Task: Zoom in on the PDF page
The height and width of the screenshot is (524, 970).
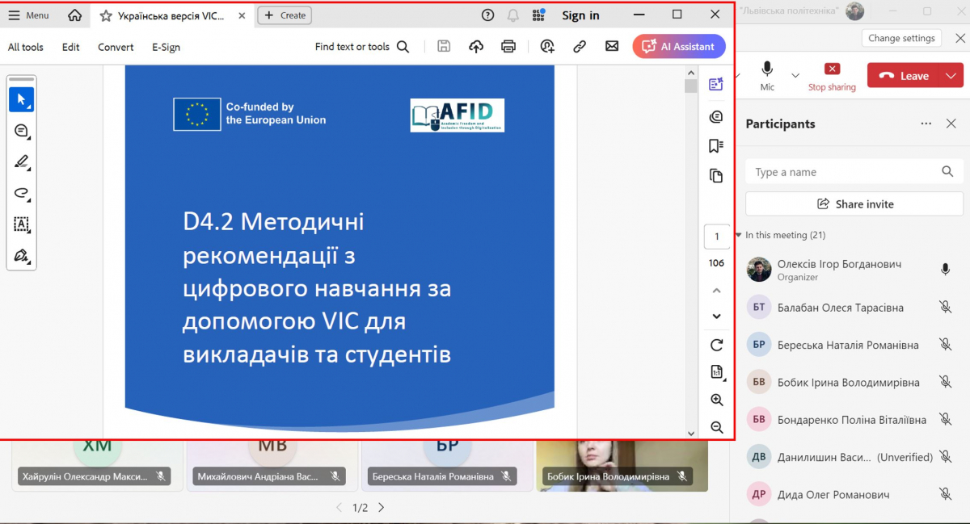Action: coord(716,399)
